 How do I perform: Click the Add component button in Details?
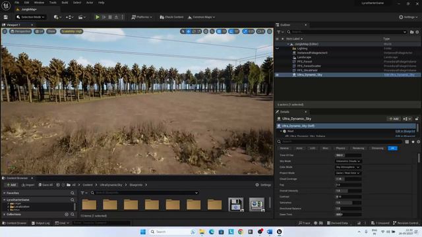[x=394, y=118]
